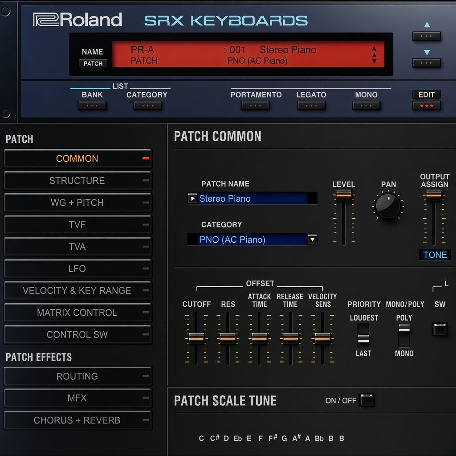Click the Bb scale tune note
Screen dimensions: 456x456
(319, 438)
